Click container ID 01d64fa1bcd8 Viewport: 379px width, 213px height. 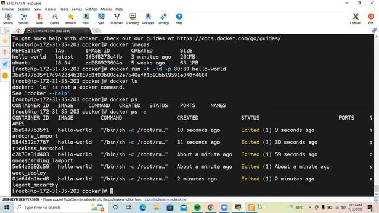[30, 179]
